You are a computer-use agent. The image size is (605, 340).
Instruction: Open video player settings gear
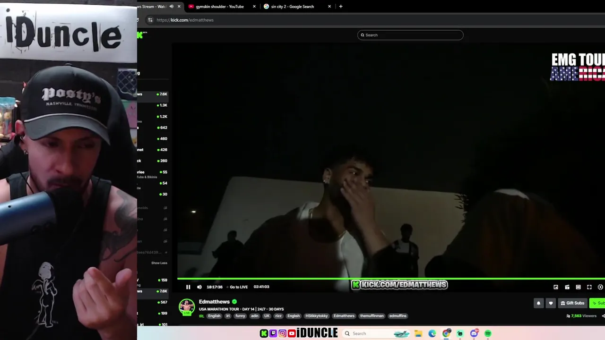point(600,287)
